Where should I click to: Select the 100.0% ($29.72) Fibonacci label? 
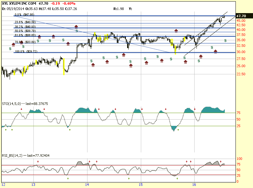tap(26, 51)
